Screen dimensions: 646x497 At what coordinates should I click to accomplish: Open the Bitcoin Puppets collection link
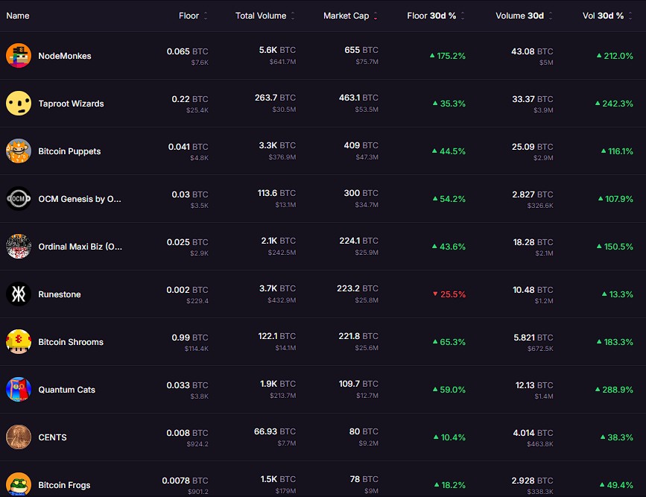[69, 151]
